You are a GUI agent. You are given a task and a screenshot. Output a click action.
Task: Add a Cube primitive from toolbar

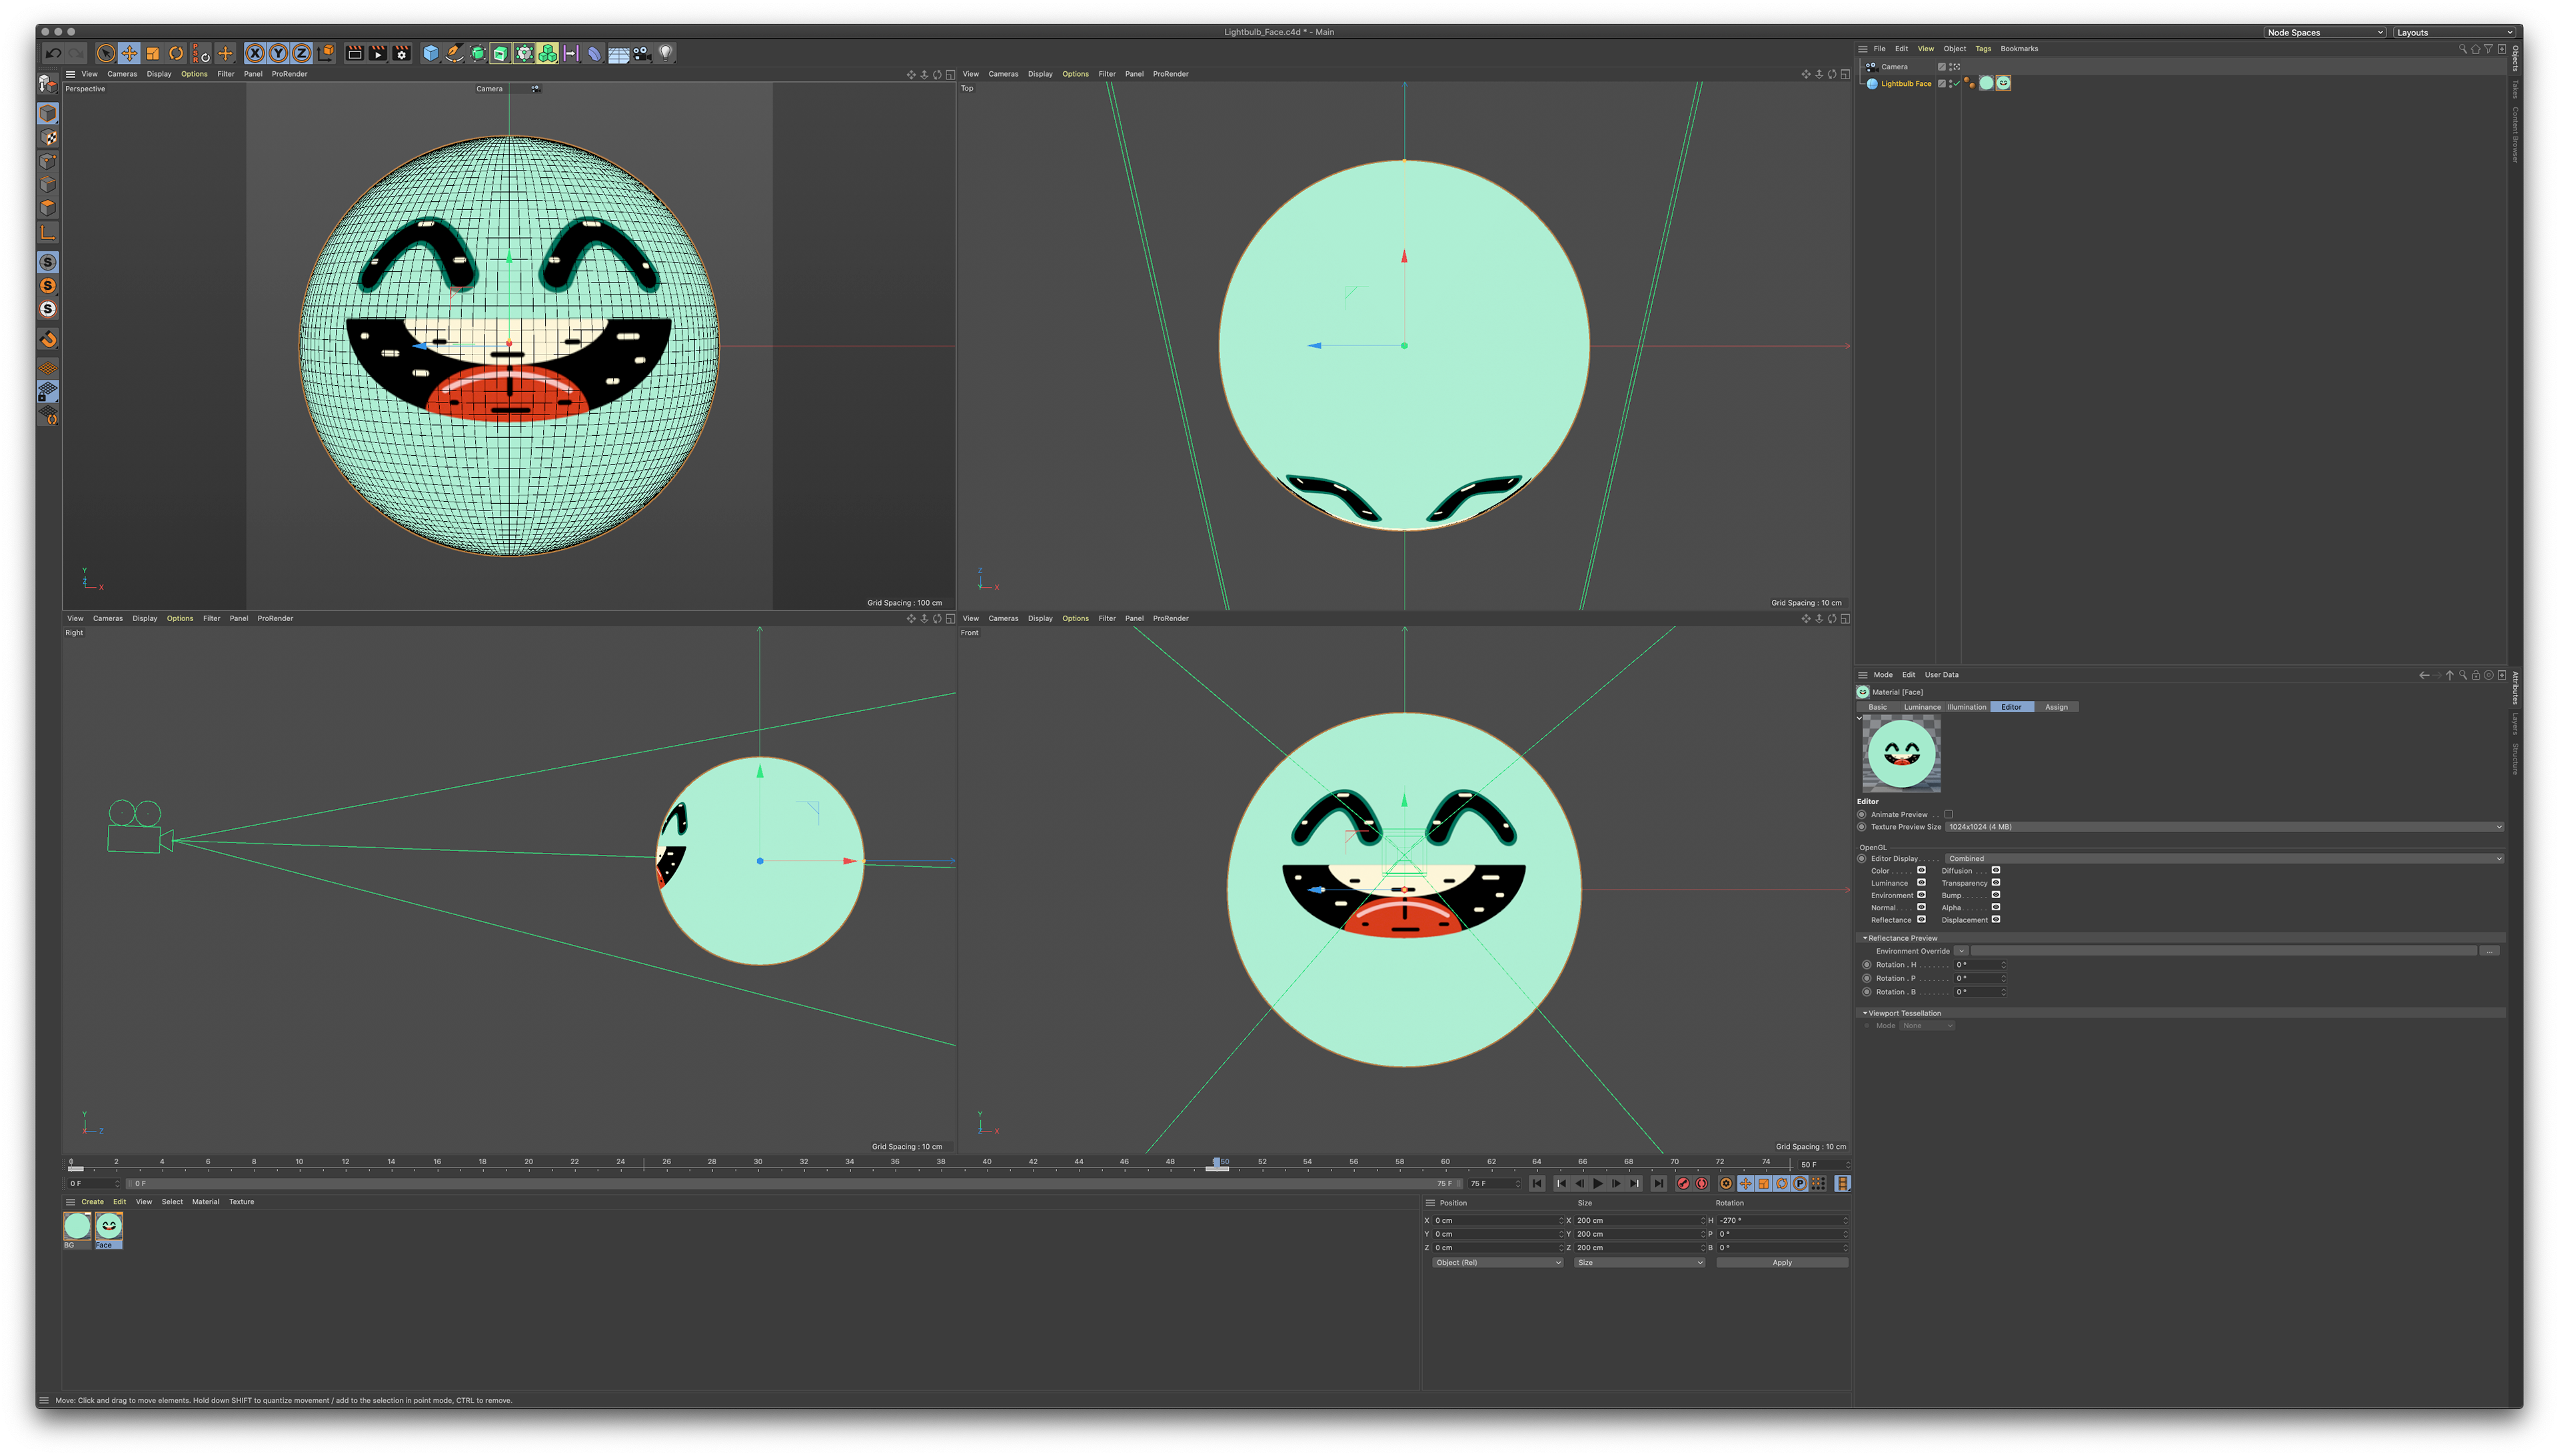click(x=430, y=53)
